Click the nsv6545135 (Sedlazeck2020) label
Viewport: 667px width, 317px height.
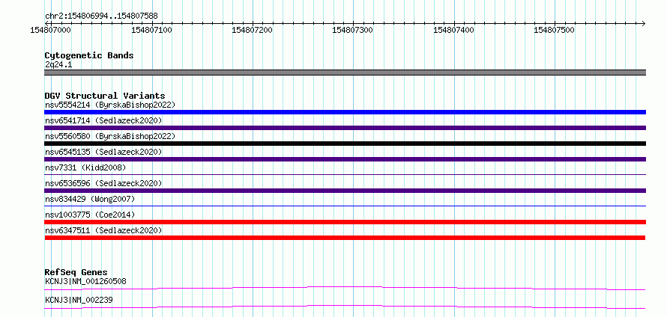[x=103, y=152]
